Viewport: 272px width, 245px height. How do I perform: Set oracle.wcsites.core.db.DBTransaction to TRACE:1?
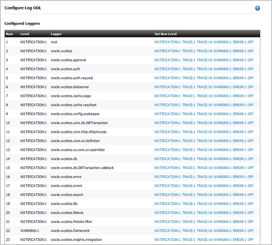click(189, 123)
